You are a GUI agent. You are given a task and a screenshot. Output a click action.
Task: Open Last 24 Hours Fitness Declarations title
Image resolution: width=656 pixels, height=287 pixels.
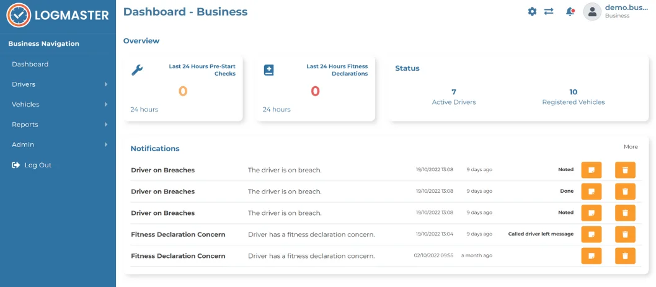337,70
